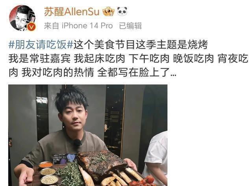
Task: Click the orange V verified badge
Action: pos(31,26)
